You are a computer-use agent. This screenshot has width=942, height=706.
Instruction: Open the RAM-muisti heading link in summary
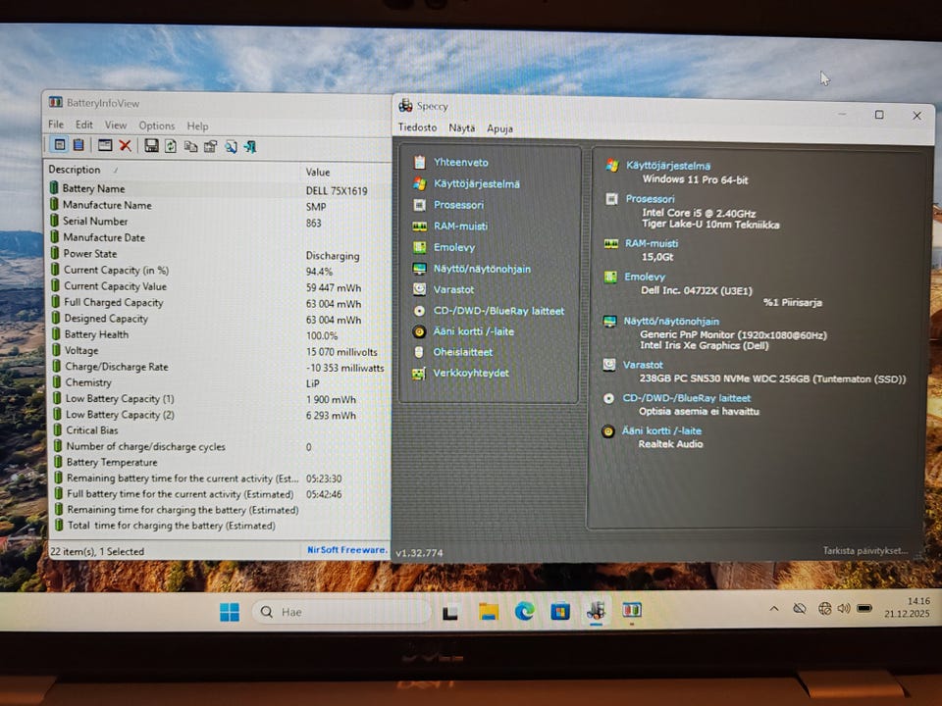coord(652,243)
